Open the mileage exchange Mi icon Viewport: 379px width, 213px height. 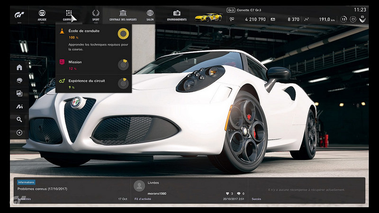[x=19, y=106]
